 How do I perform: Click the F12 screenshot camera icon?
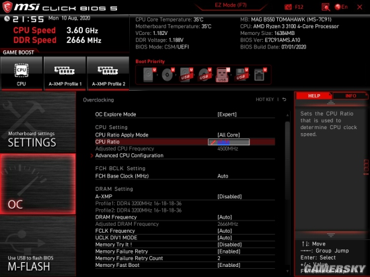tap(288, 7)
